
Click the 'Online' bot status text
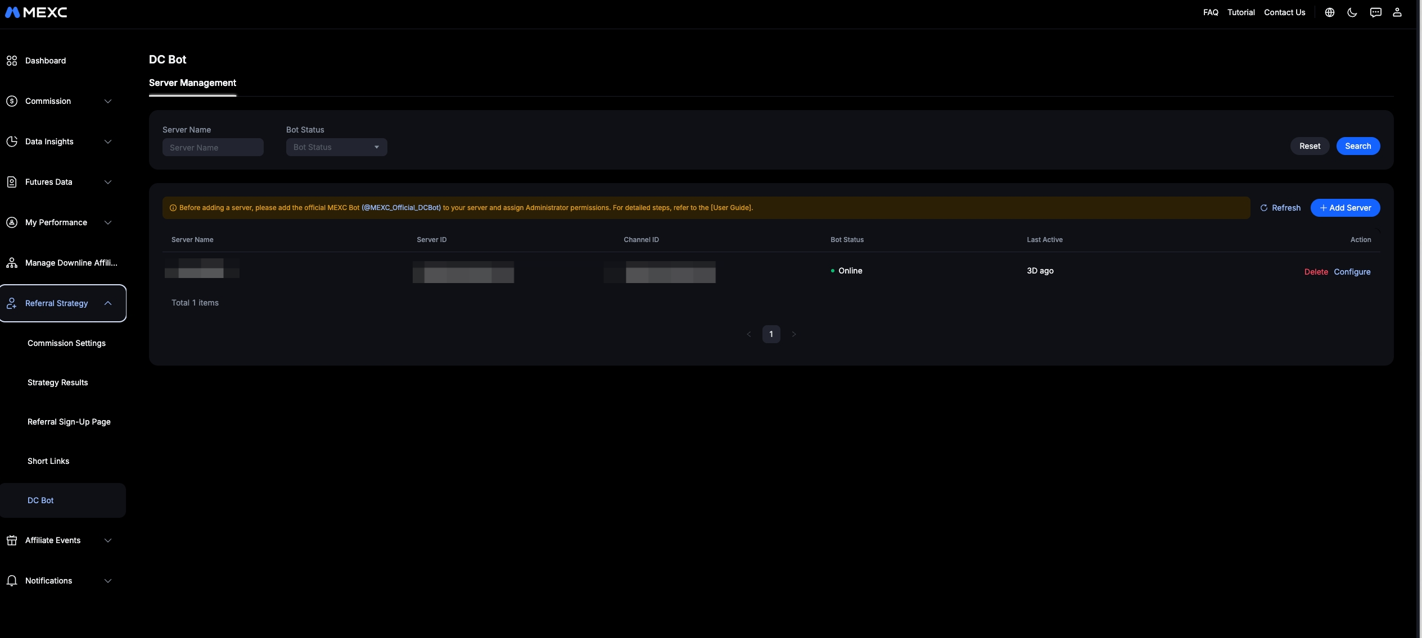pyautogui.click(x=850, y=271)
